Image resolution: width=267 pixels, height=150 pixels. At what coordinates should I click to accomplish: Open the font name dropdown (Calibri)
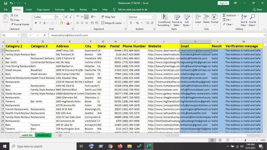point(54,17)
